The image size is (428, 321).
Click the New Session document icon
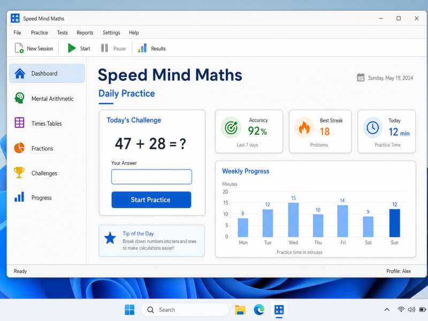point(19,48)
